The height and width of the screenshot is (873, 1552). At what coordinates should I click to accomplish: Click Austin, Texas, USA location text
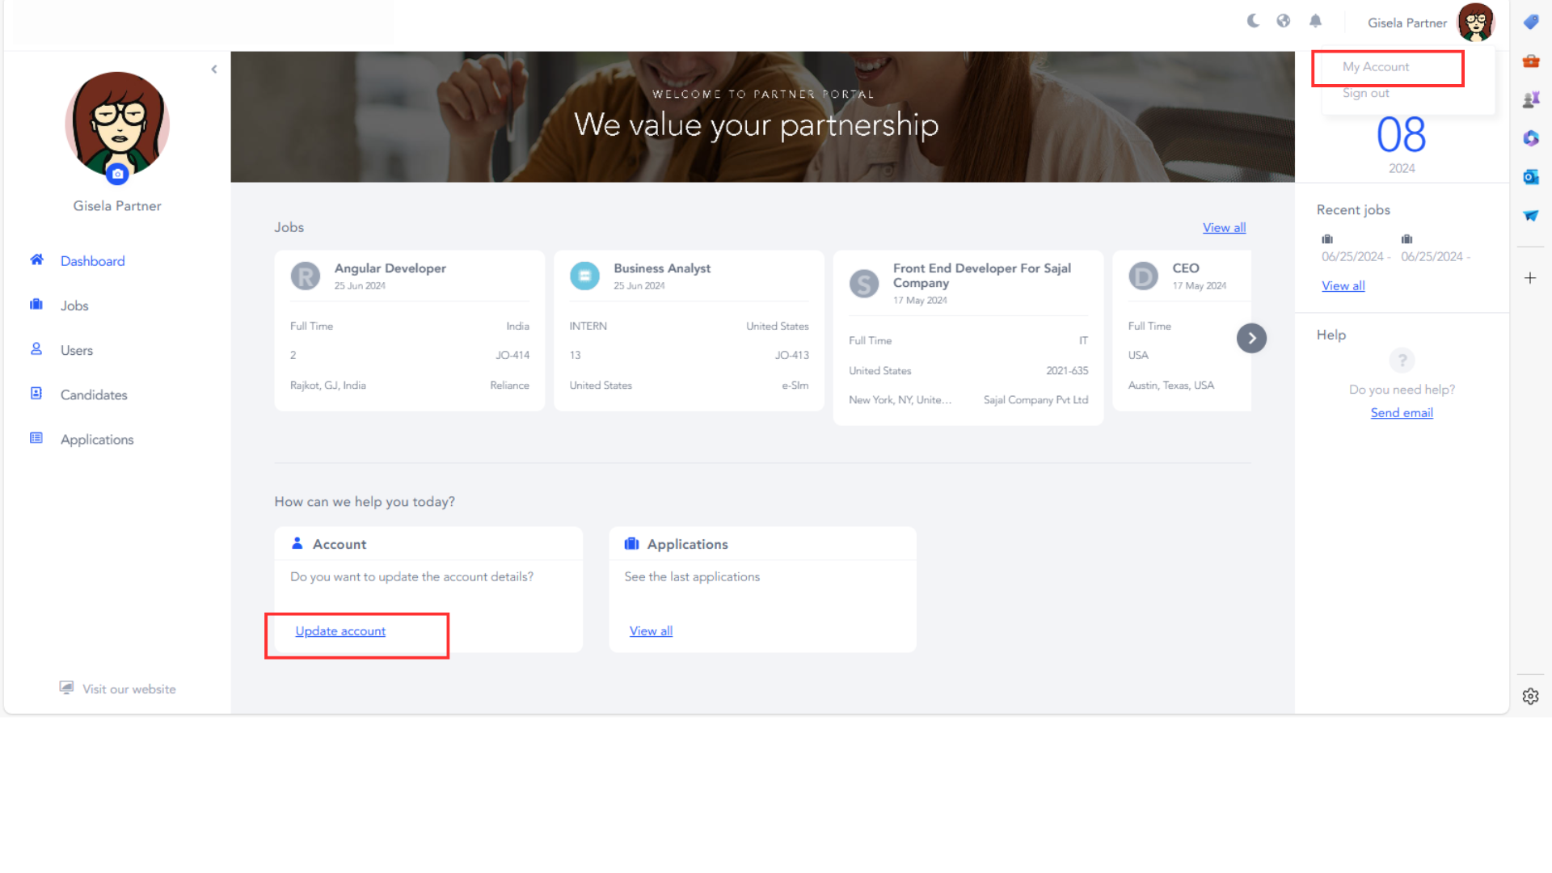tap(1171, 386)
